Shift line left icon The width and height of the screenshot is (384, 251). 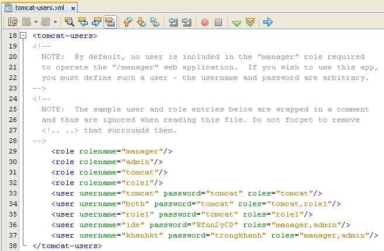point(173,22)
